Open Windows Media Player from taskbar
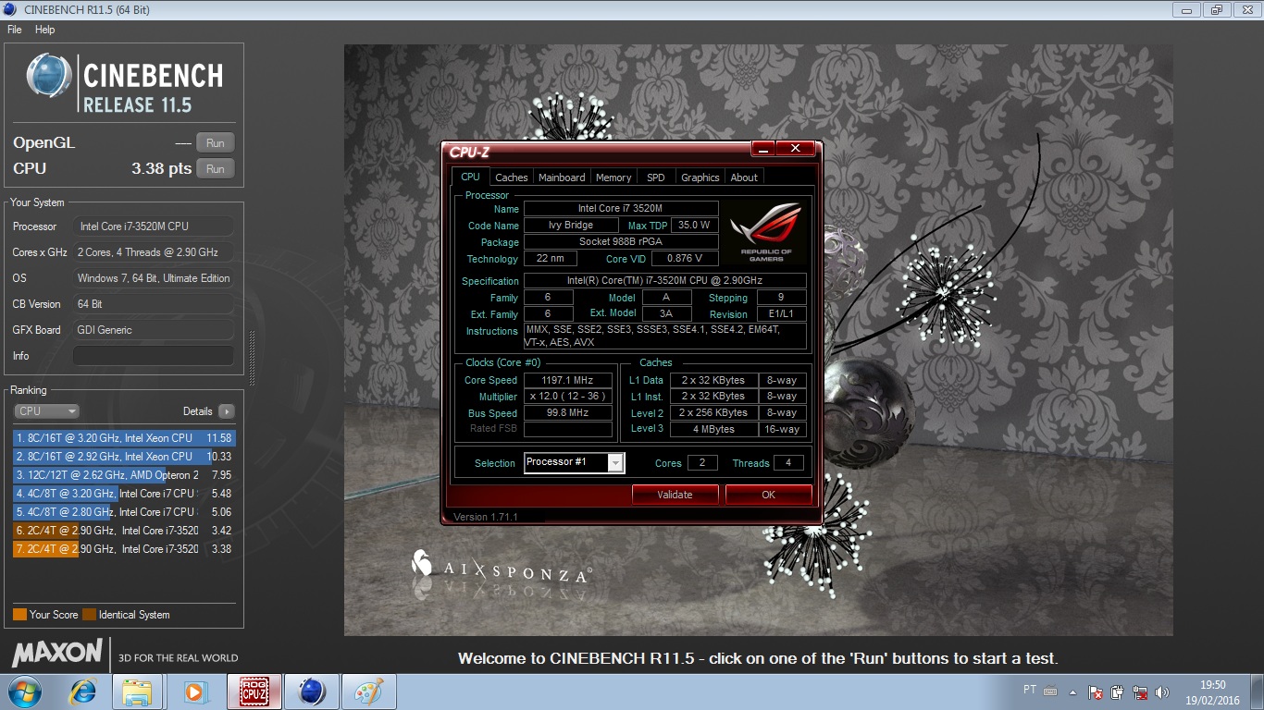The height and width of the screenshot is (710, 1264). click(x=195, y=692)
